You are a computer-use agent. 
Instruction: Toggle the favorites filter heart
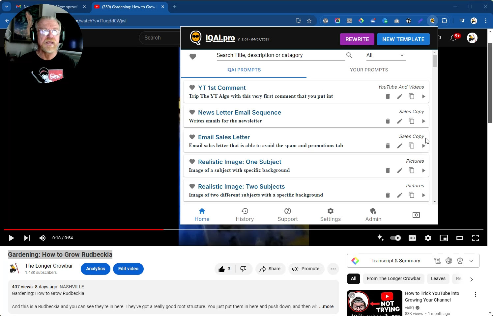(x=193, y=57)
